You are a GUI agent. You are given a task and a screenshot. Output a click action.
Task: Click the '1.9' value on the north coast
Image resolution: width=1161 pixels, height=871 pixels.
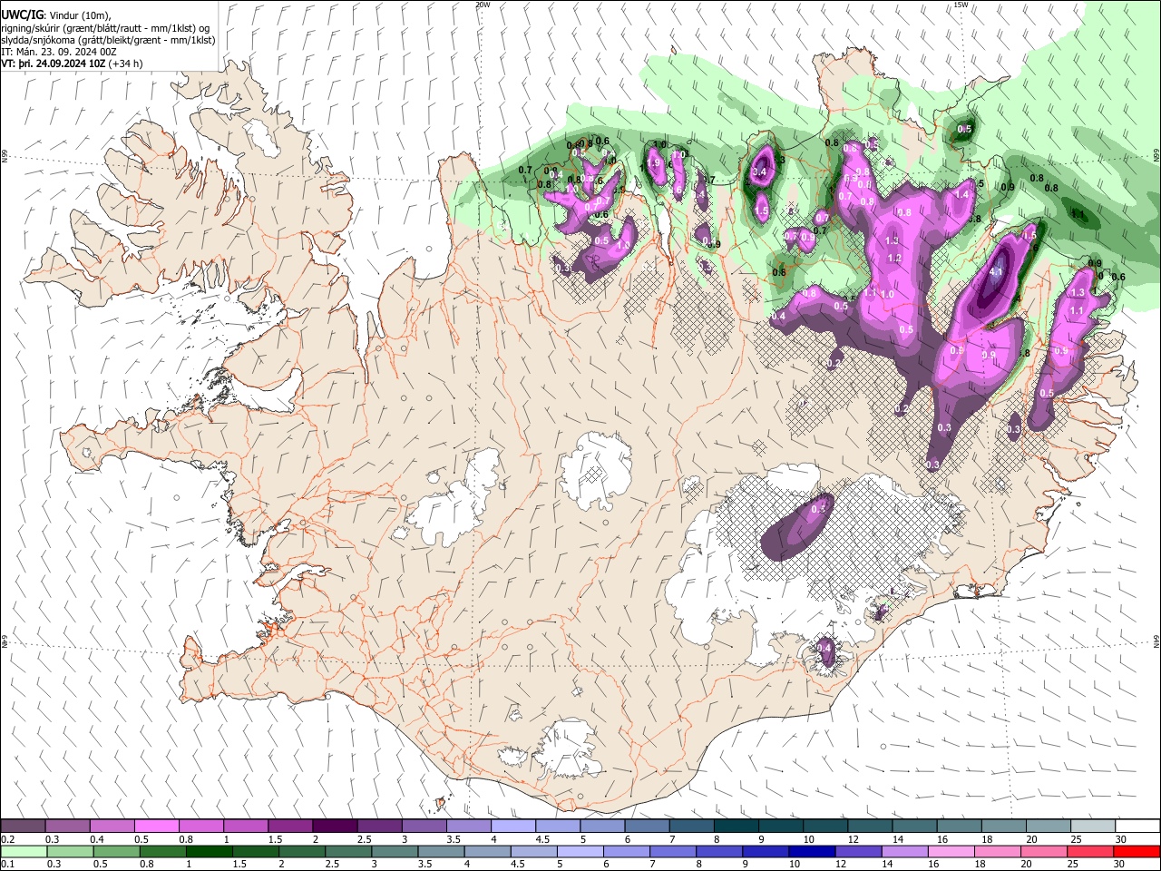(653, 163)
